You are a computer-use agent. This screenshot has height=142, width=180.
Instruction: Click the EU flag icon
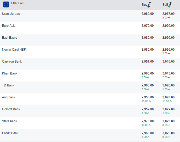click(x=6, y=4)
